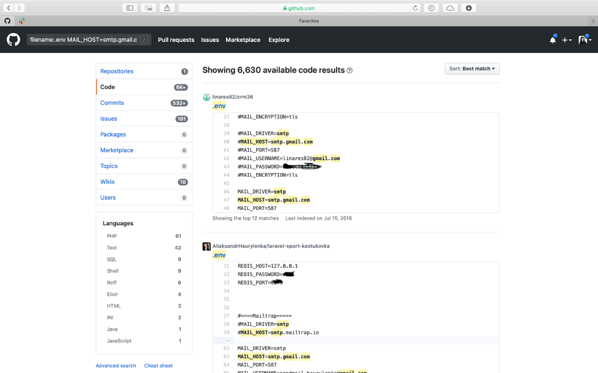Open the Cheat sheet link
Viewport: 598px width, 373px height.
(x=158, y=366)
